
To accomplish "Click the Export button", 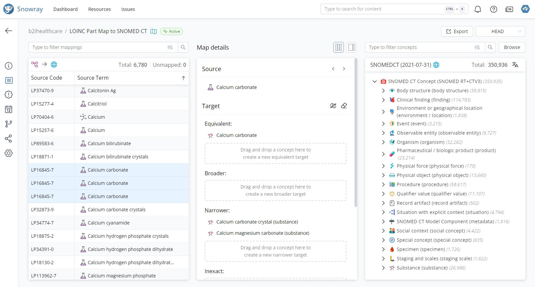I will 457,31.
